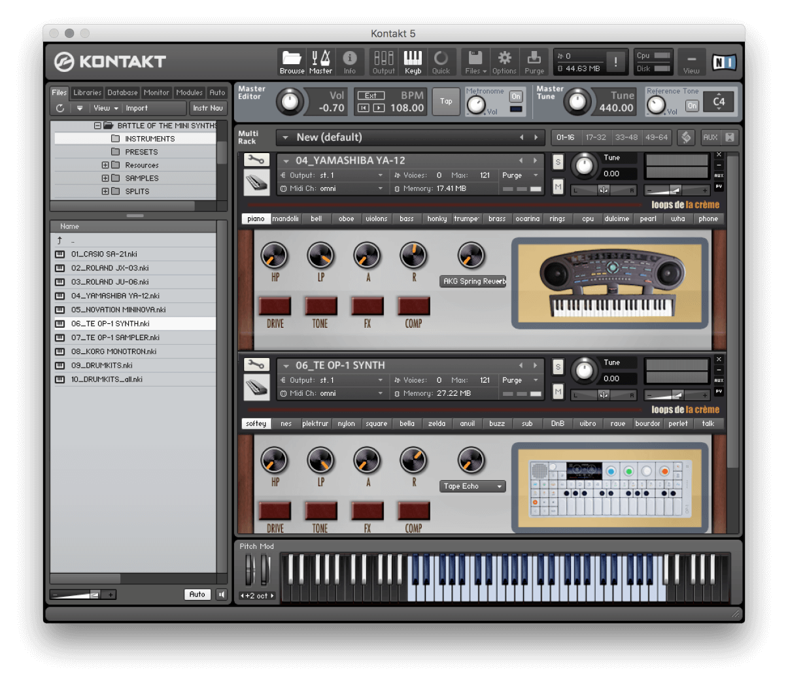
Task: Click the browser Auto button at the bottom
Action: (197, 595)
